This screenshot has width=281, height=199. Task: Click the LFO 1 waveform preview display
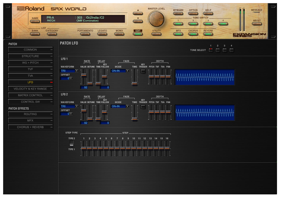tap(205, 77)
